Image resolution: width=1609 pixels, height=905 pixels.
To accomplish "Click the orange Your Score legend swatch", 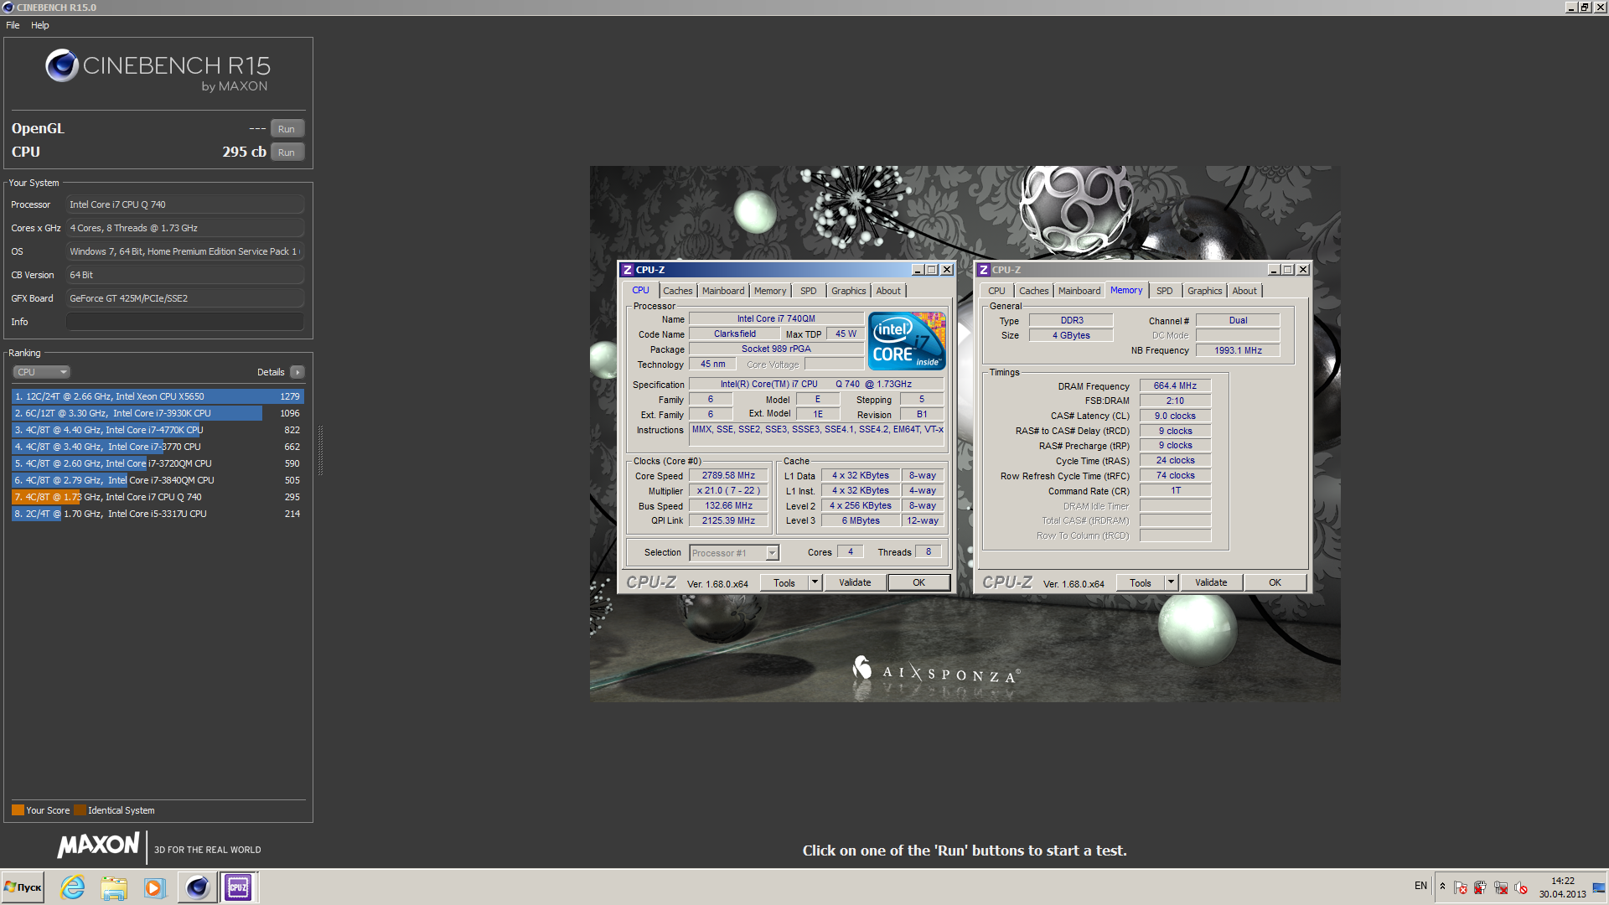I will pos(18,810).
